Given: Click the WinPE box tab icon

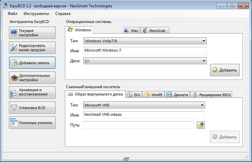Looking at the screenshot, I should pos(147,94).
